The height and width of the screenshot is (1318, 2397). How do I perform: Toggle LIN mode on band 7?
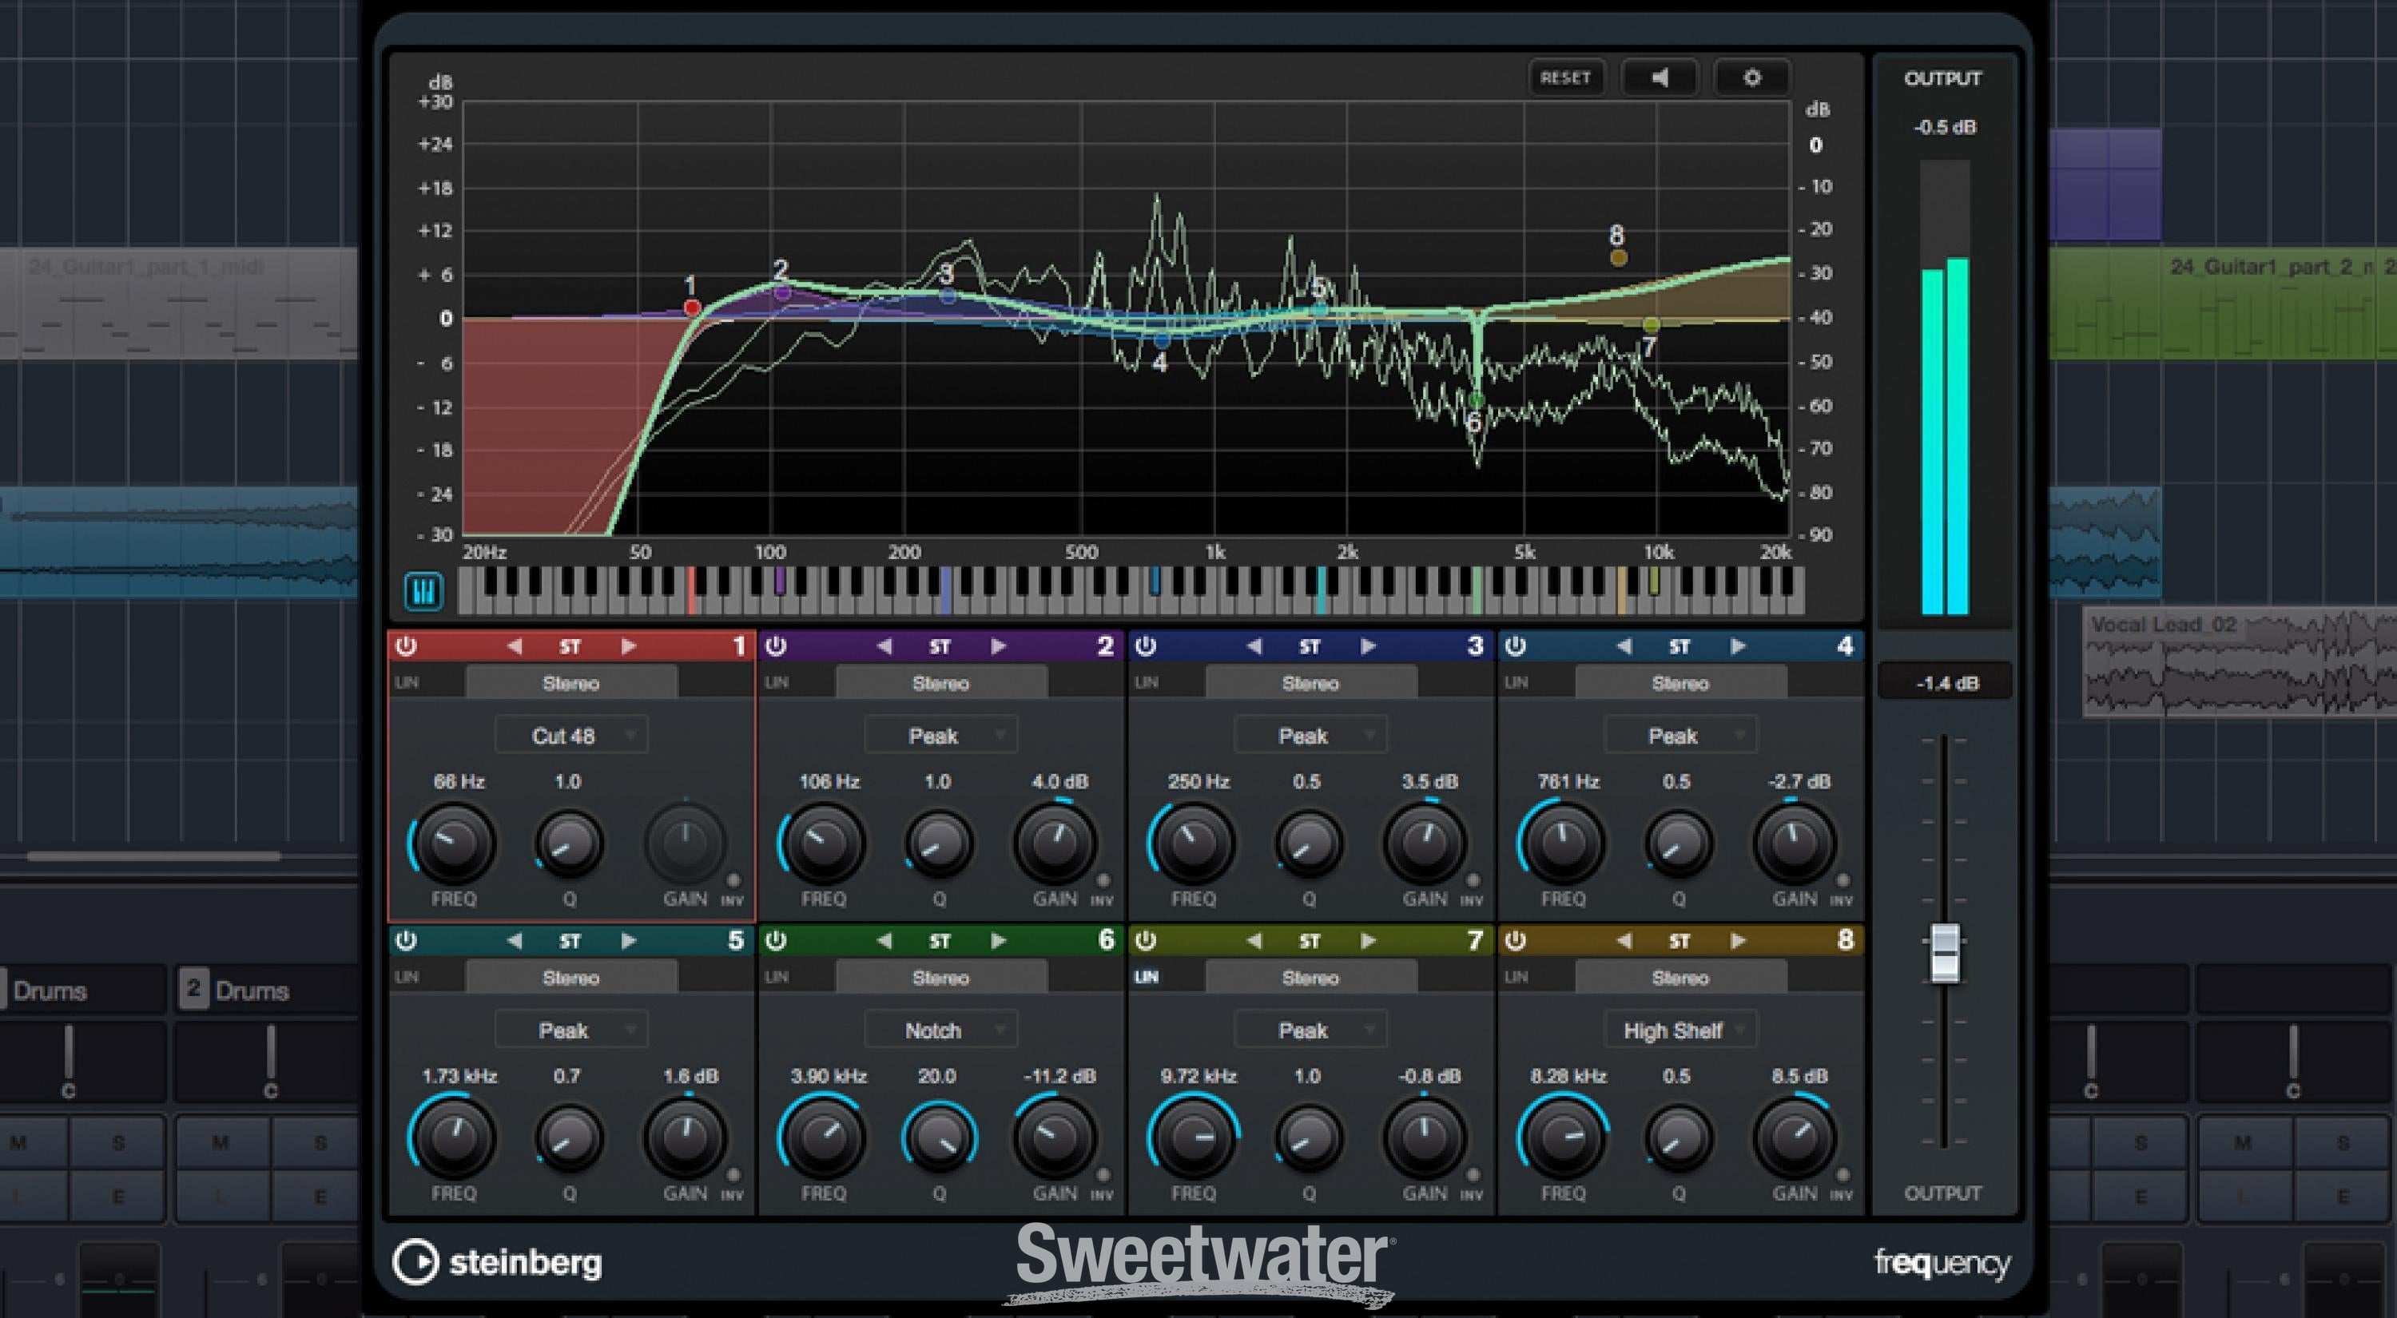[x=1147, y=977]
